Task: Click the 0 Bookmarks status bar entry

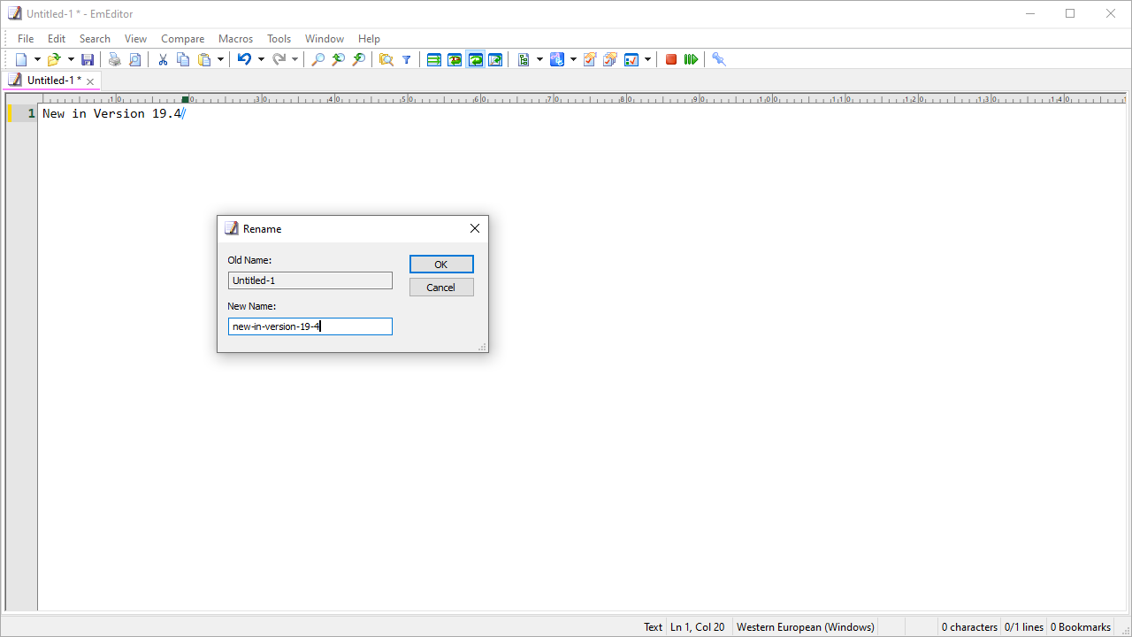Action: coord(1081,627)
